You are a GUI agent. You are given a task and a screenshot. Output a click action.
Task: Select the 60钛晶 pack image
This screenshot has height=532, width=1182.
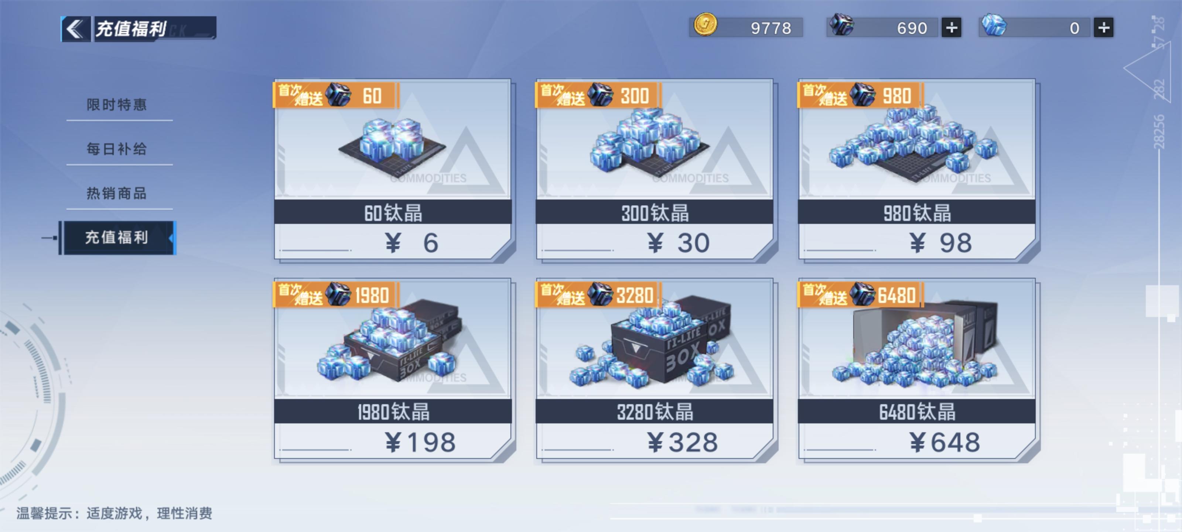point(393,140)
